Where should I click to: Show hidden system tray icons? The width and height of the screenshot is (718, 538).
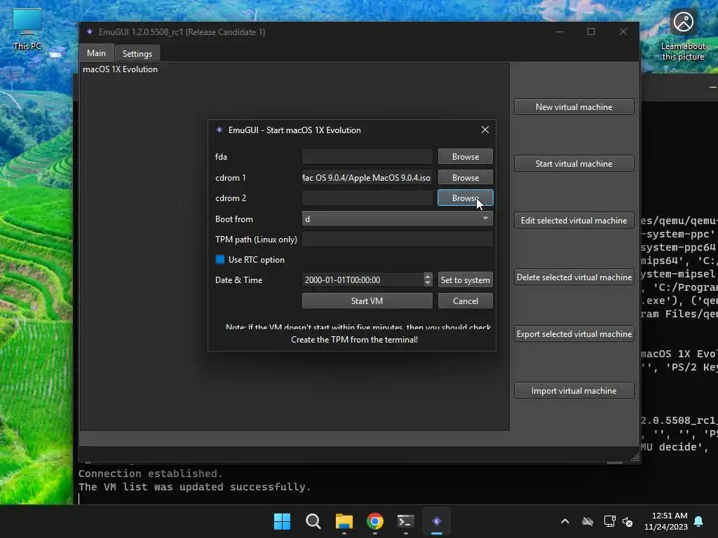tap(565, 521)
